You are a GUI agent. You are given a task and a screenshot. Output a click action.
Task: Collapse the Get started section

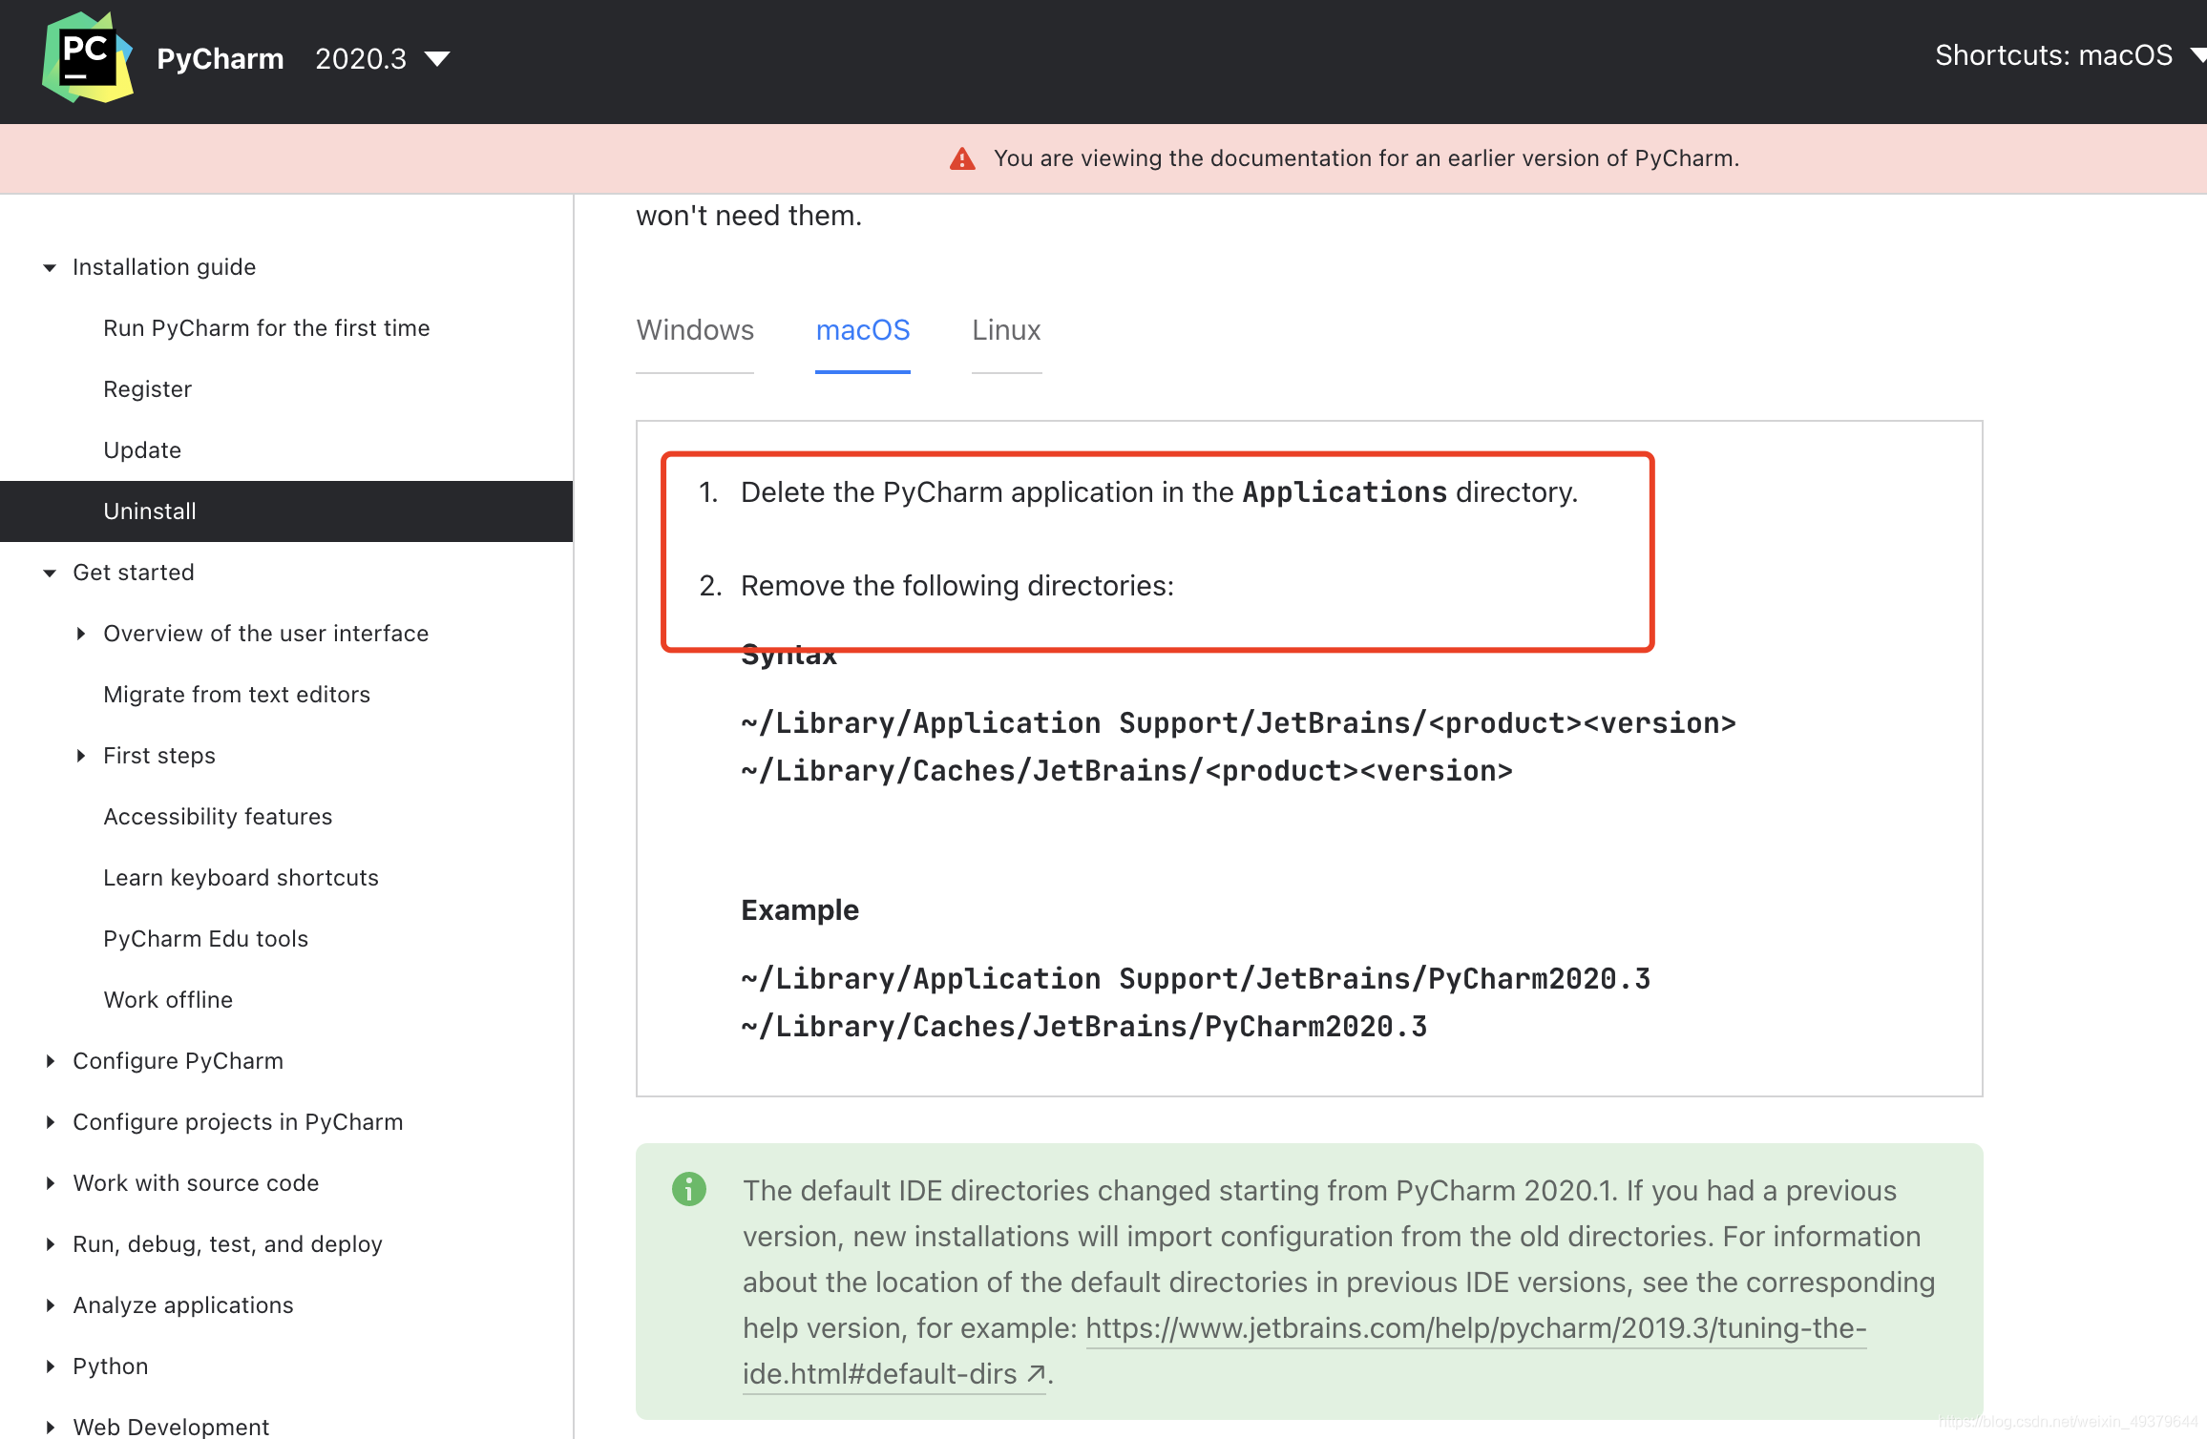50,573
